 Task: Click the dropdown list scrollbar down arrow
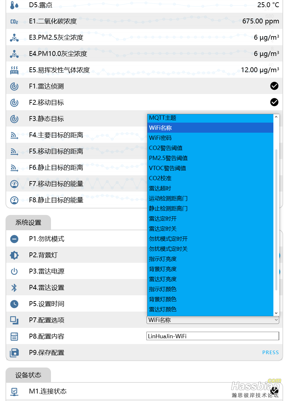pyautogui.click(x=276, y=313)
